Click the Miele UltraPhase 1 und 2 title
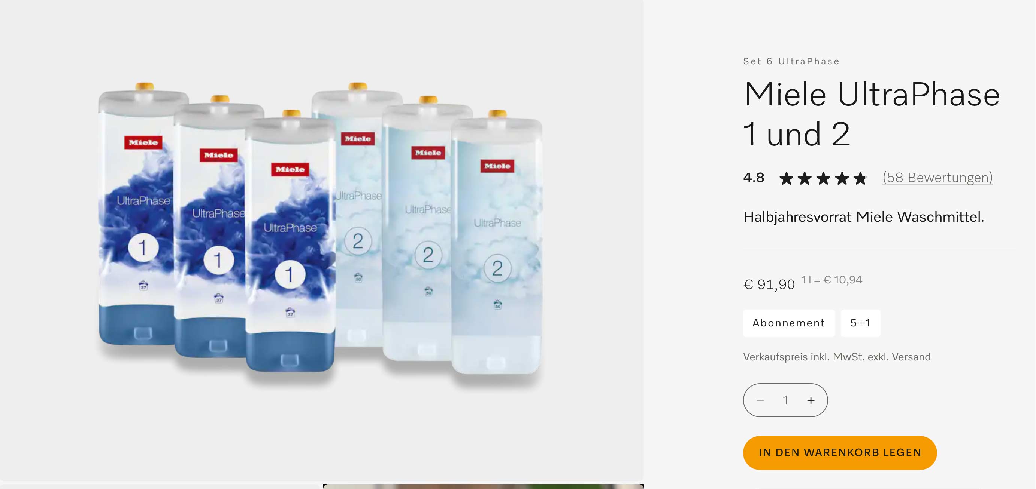Screen dimensions: 1036x489 (x=872, y=114)
